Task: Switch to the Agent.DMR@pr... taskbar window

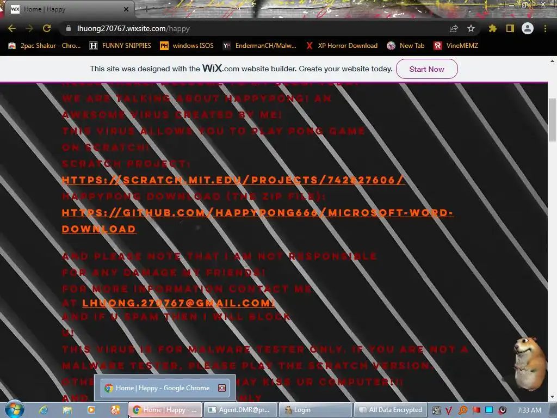Action: (240, 410)
